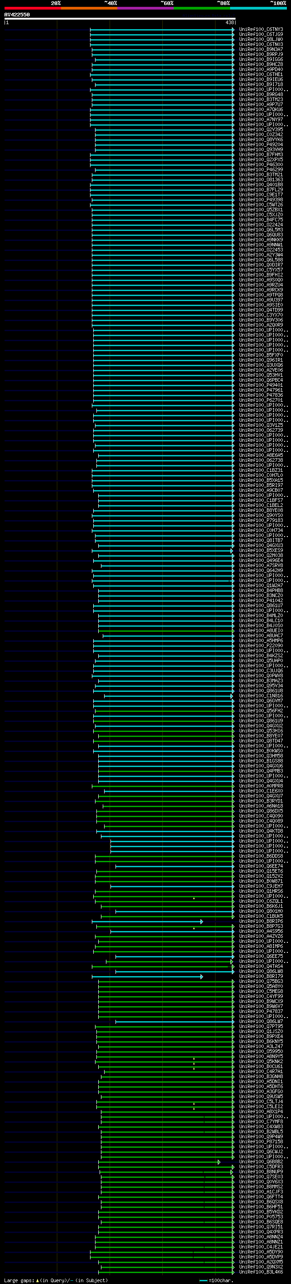The width and height of the screenshot is (291, 1284).
Task: Click the white query sequence ruler bar
Action: click(x=120, y=18)
